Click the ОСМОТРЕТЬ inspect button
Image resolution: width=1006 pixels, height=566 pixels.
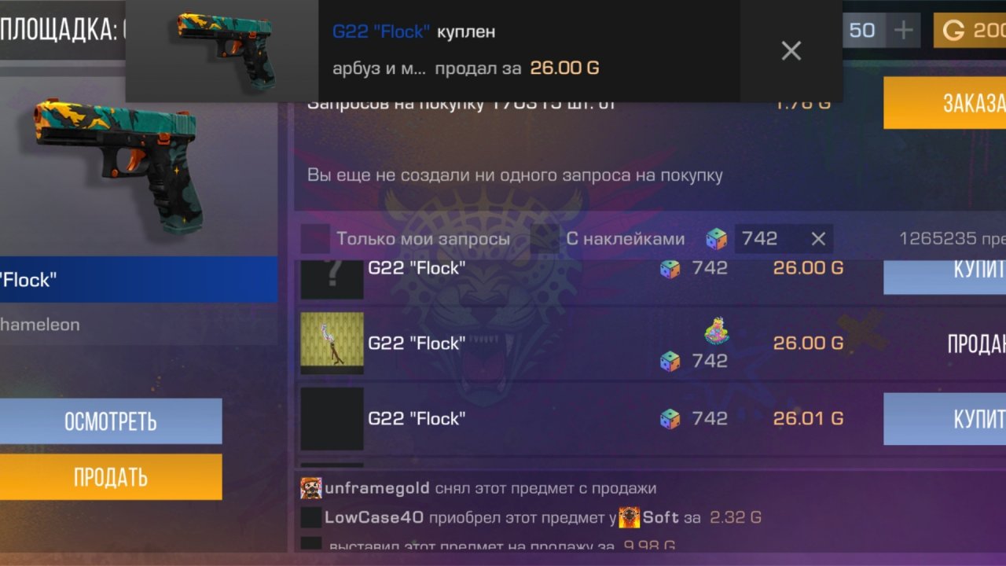(111, 421)
